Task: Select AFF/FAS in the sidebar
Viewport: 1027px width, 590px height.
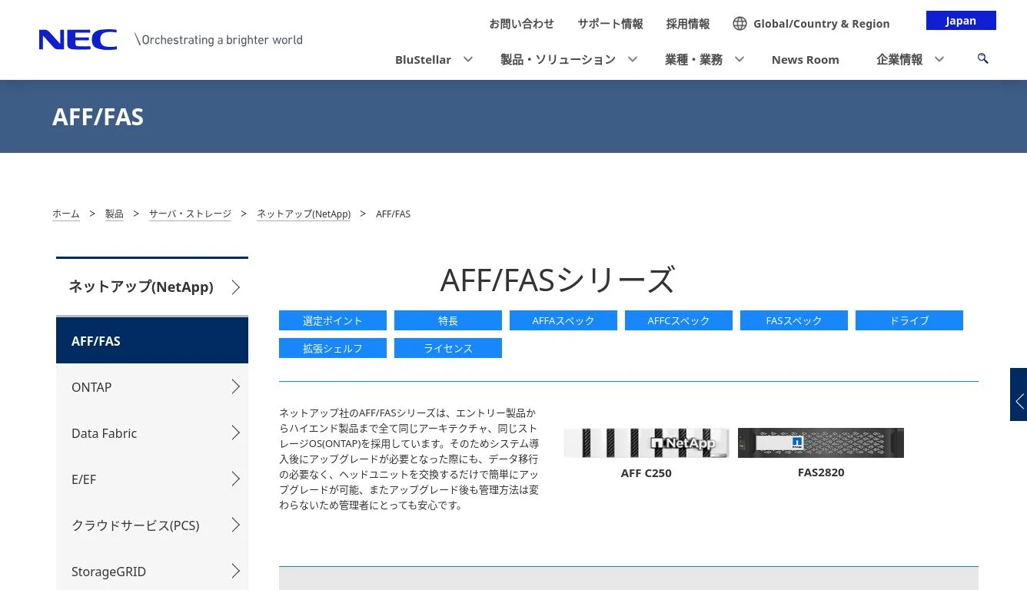Action: 152,340
